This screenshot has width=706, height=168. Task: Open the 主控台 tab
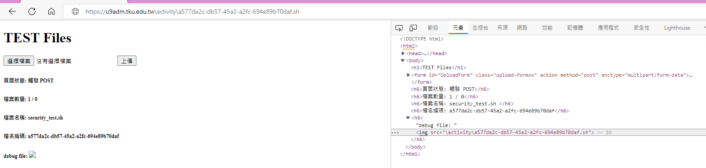(480, 28)
